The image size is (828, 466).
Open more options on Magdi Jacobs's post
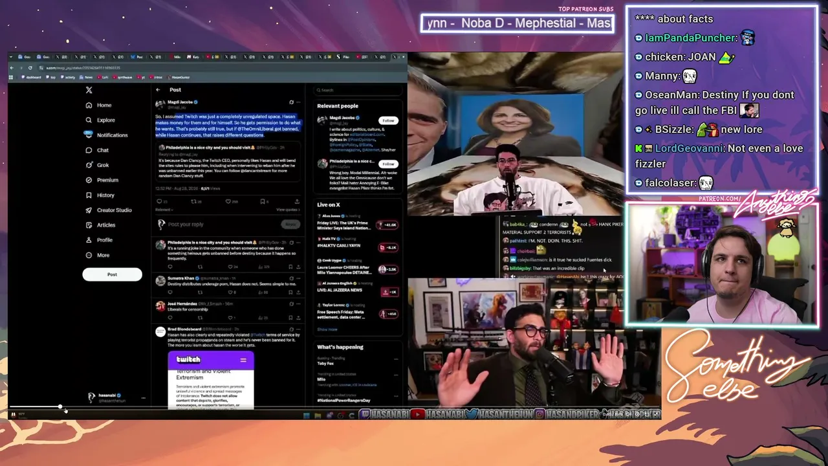point(298,102)
